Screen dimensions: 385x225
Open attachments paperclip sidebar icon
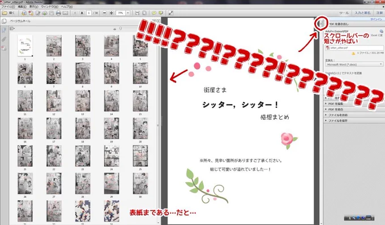click(x=4, y=39)
